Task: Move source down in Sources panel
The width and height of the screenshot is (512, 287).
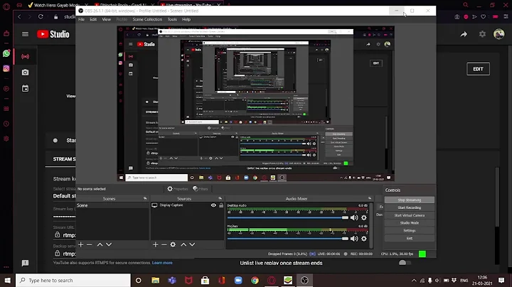Action: [x=192, y=244]
